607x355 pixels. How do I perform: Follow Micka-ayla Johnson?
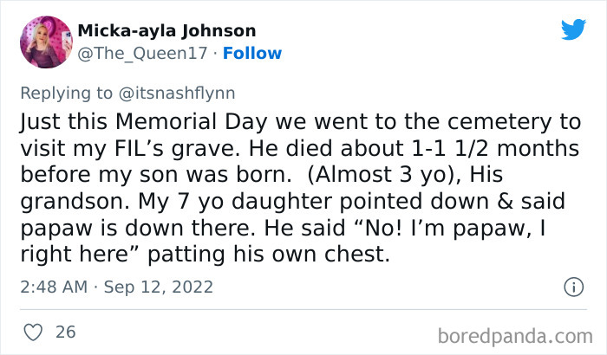click(252, 54)
